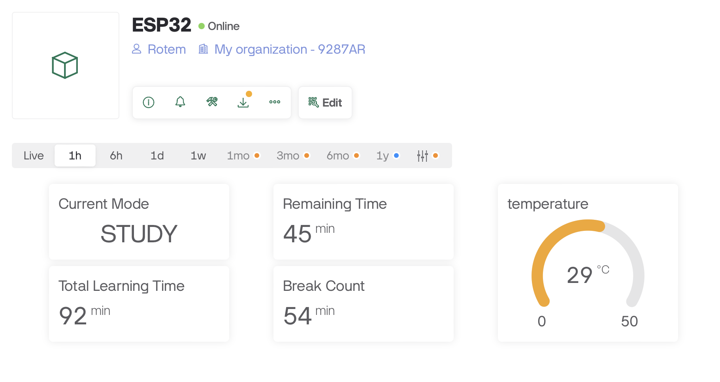The height and width of the screenshot is (382, 720).
Task: Click the user icon beside Rotem
Action: [137, 49]
